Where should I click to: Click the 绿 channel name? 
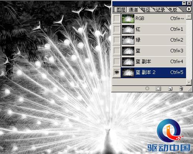coord(138,40)
